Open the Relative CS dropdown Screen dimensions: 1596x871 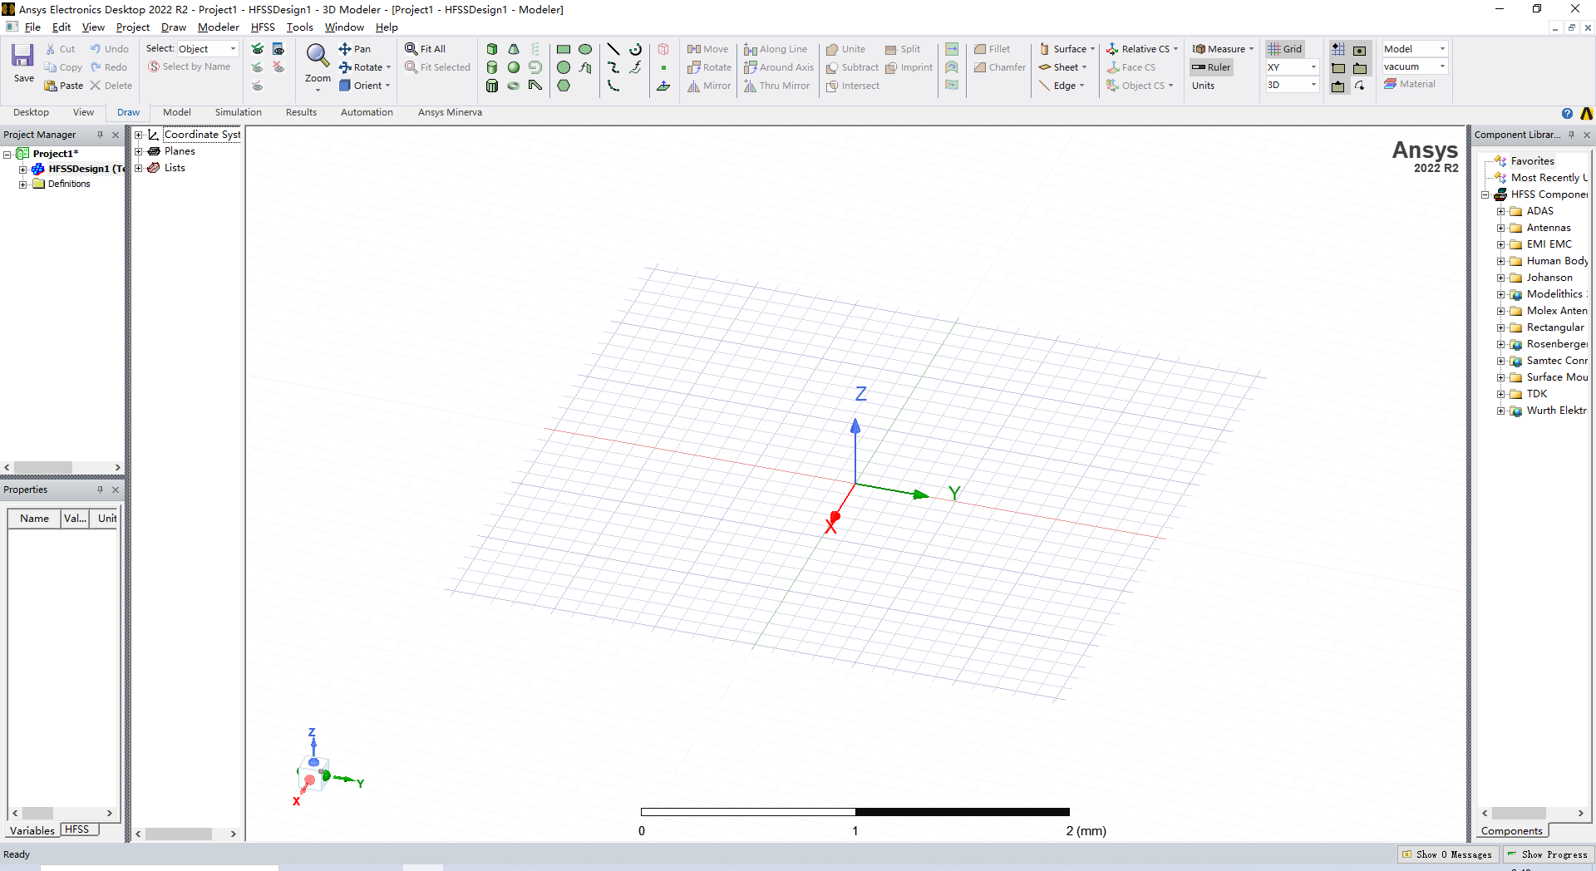coord(1142,49)
